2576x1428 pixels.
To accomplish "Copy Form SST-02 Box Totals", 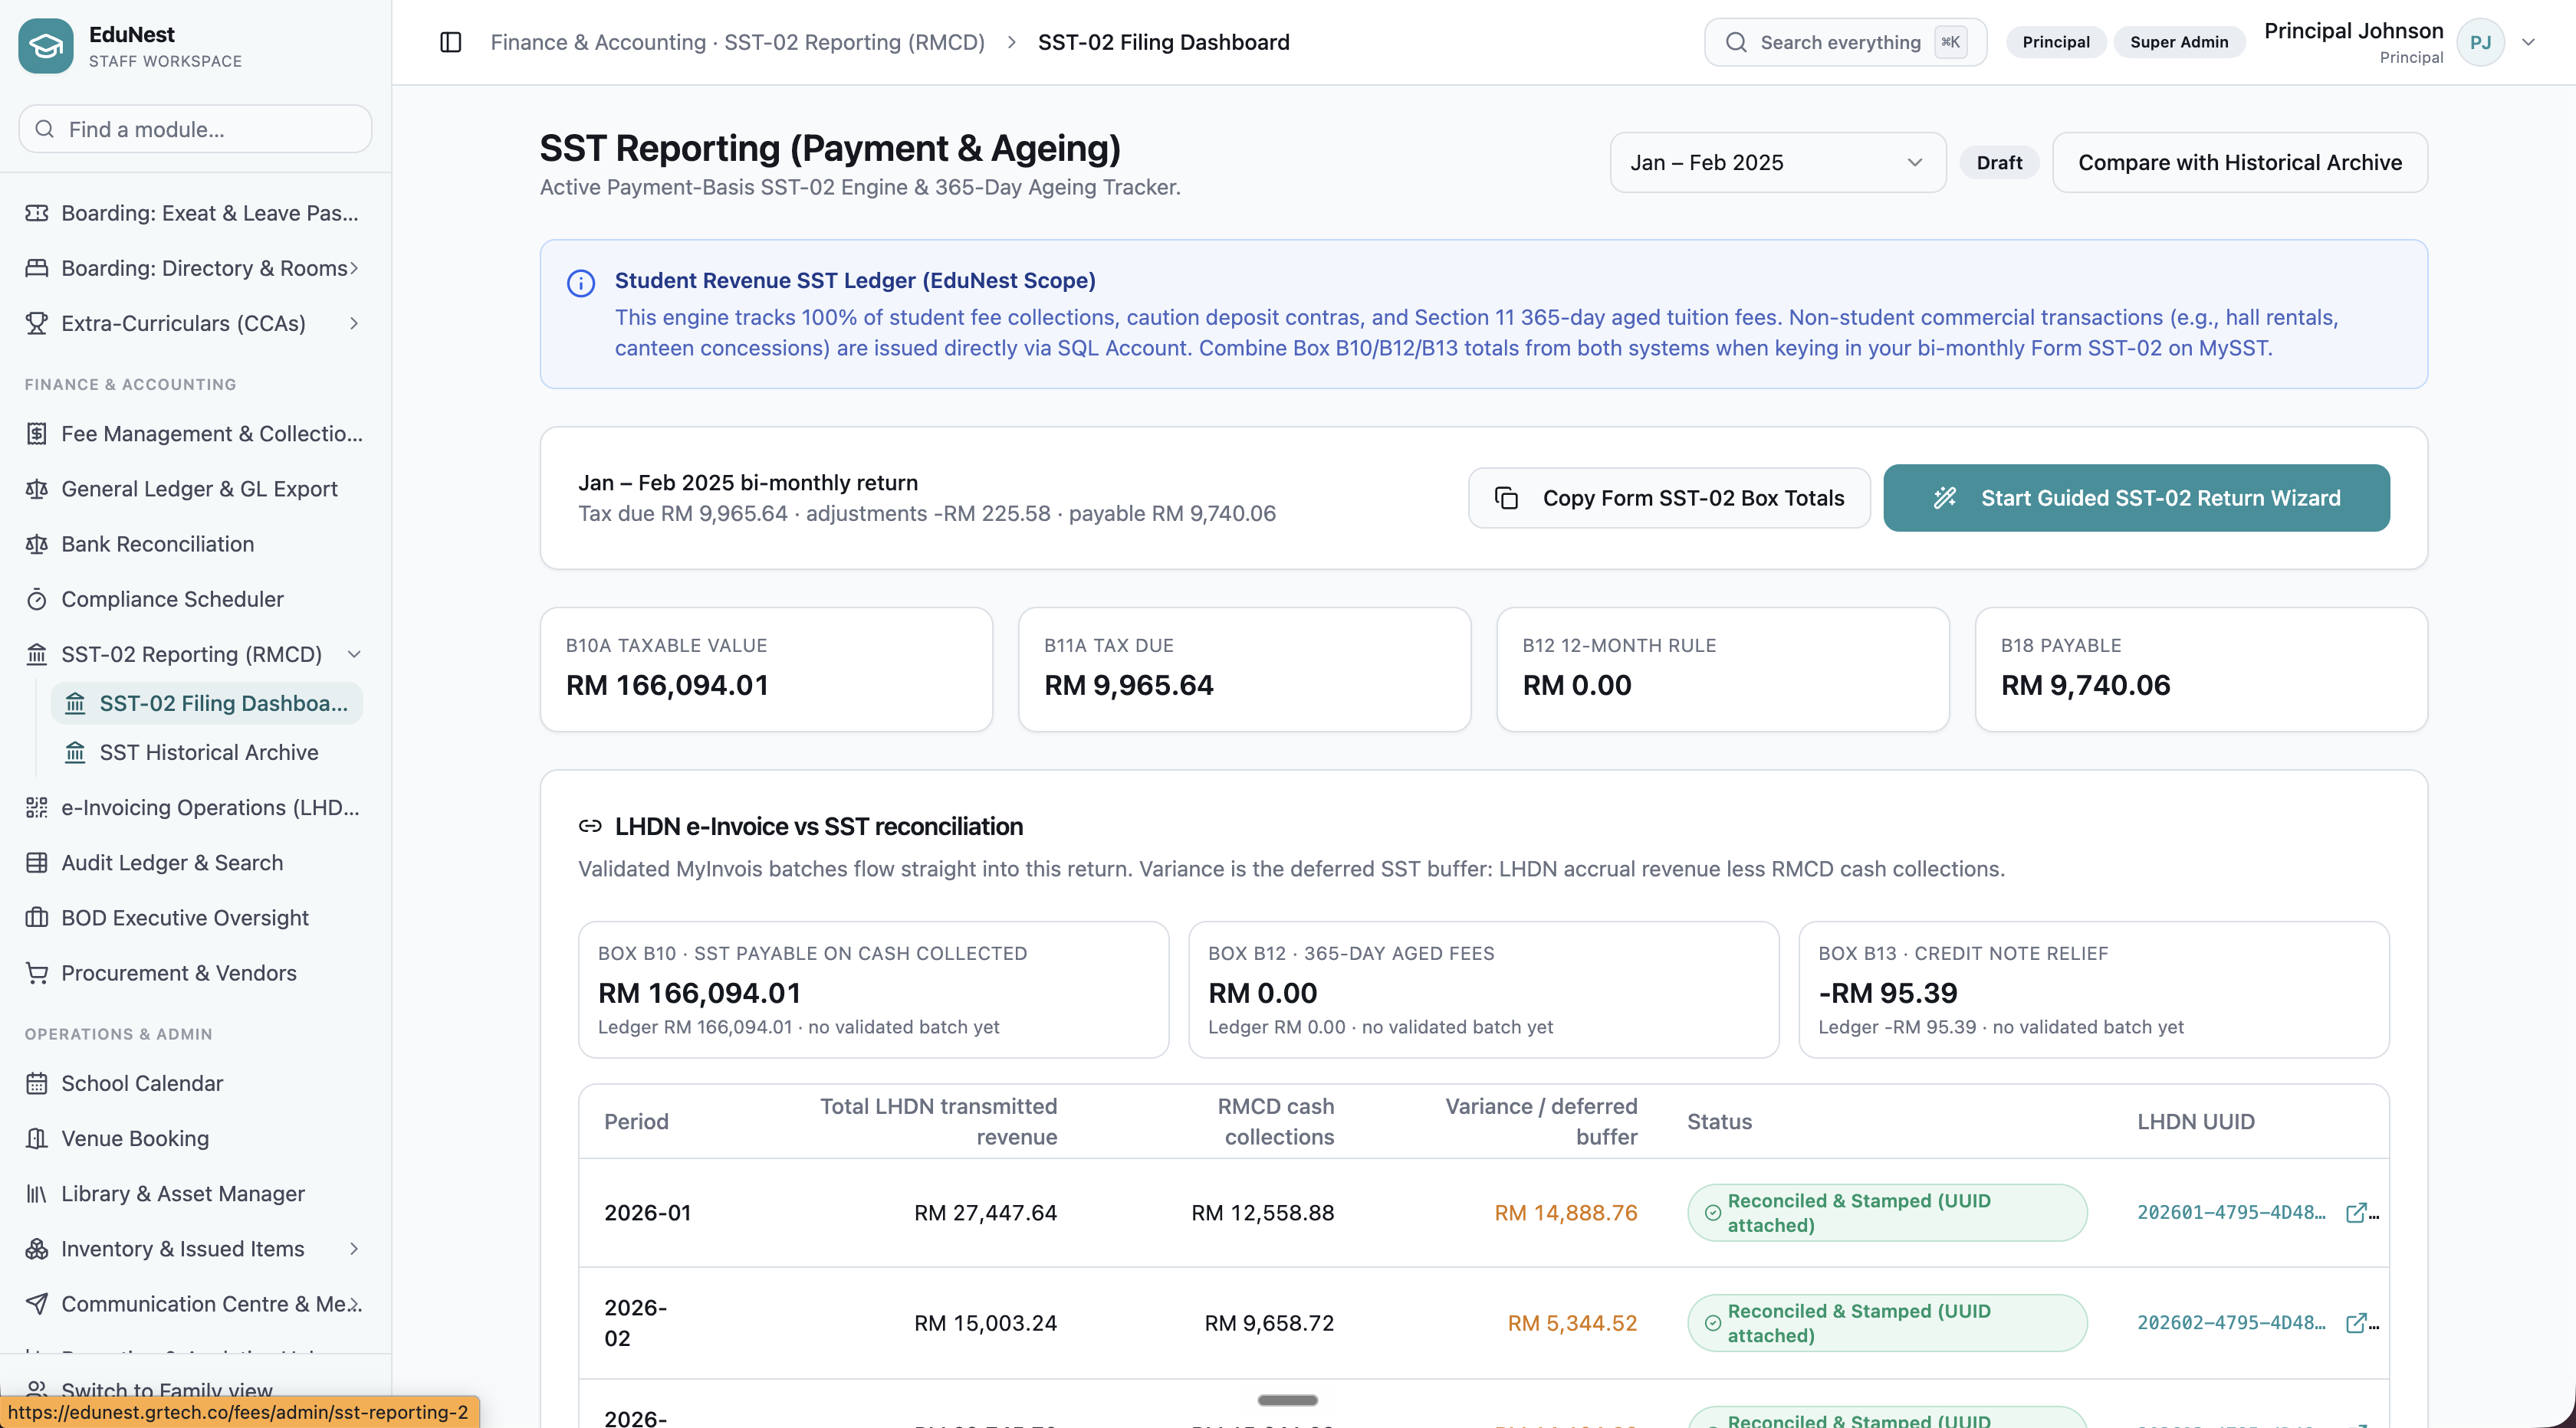I will click(1669, 498).
